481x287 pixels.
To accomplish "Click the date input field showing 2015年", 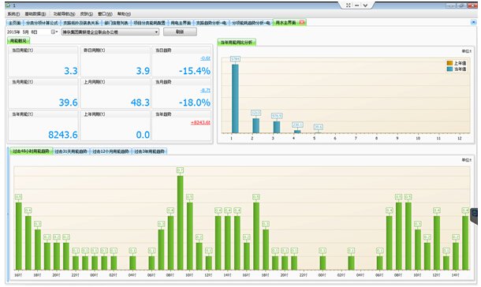I will point(28,32).
